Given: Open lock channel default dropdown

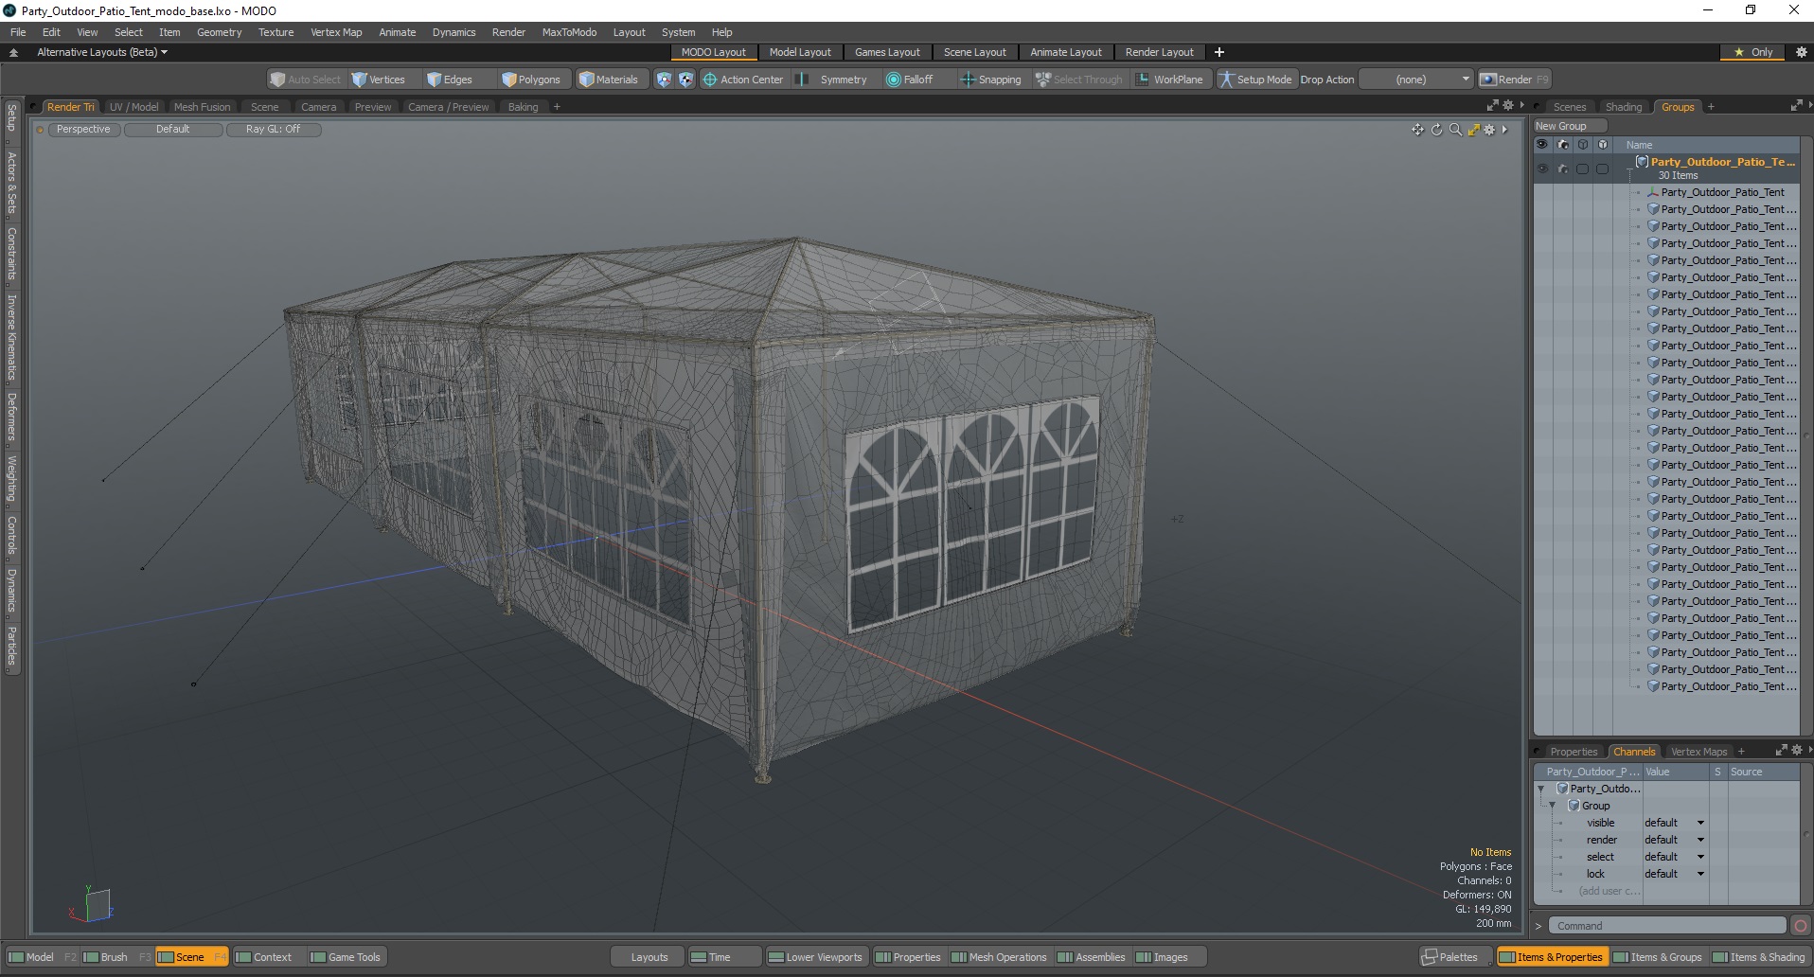Looking at the screenshot, I should pos(1675,874).
